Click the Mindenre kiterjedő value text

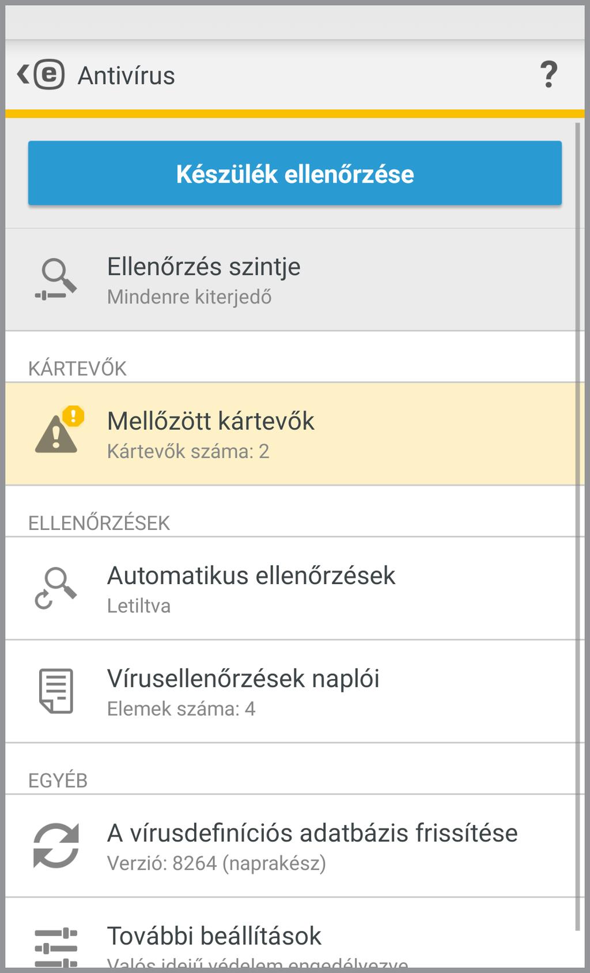tap(189, 297)
